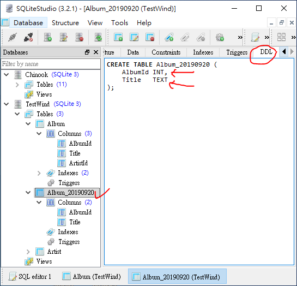This screenshot has height=286, width=297.
Task: Collapse the Chinook database node
Action: [7, 75]
